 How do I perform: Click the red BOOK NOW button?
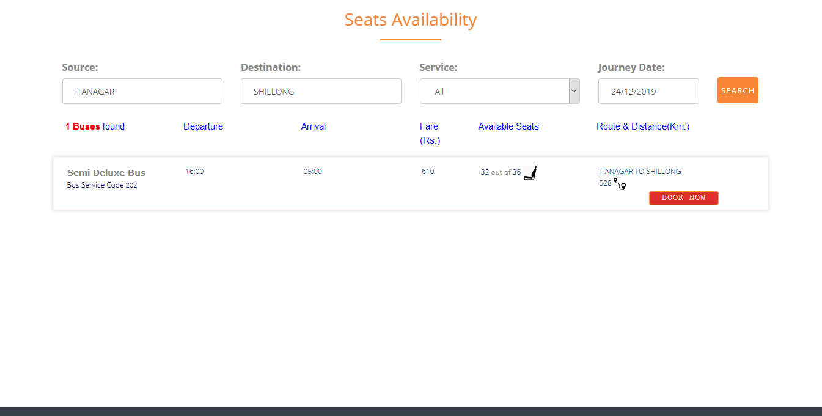pos(683,198)
